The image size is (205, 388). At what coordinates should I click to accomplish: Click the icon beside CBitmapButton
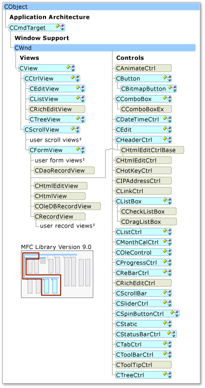click(172, 88)
